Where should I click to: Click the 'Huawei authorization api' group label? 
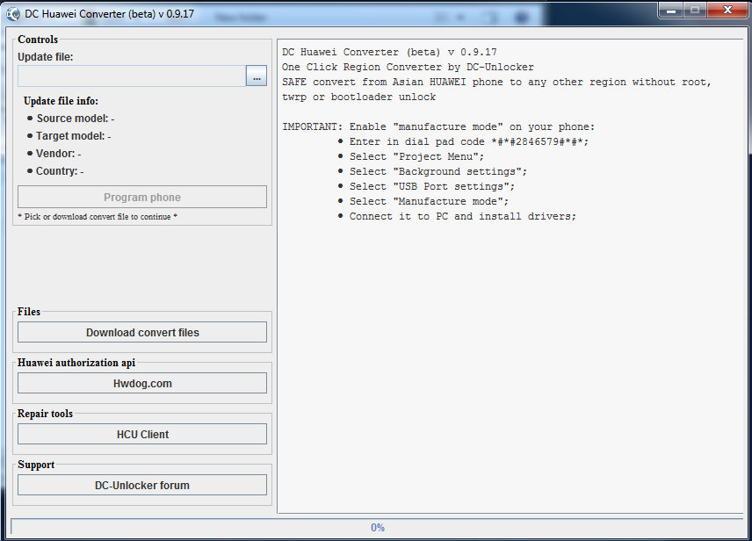coord(76,363)
